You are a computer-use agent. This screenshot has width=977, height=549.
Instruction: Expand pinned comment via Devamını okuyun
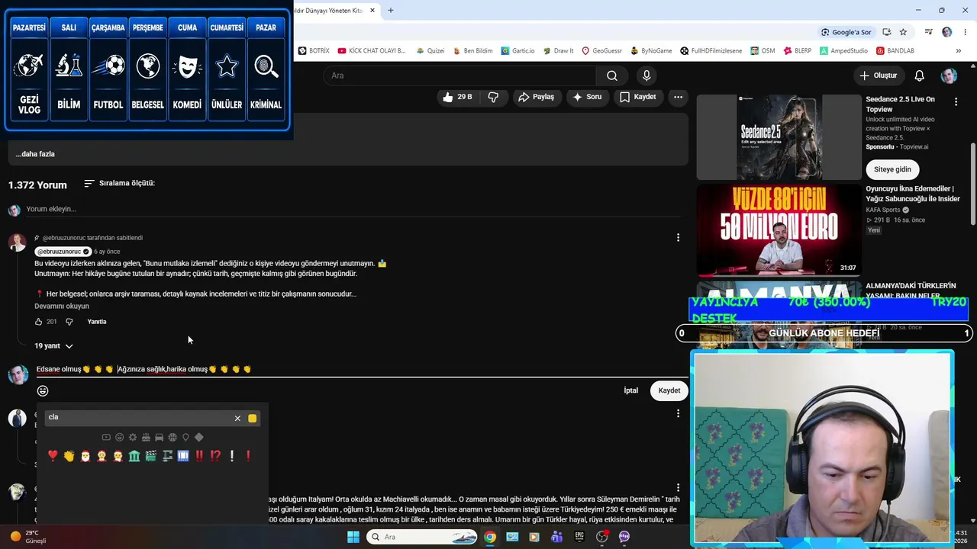point(62,306)
